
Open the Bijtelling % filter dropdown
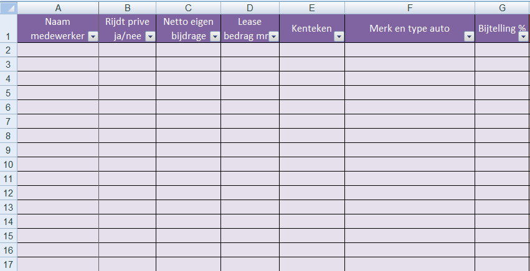[x=523, y=37]
